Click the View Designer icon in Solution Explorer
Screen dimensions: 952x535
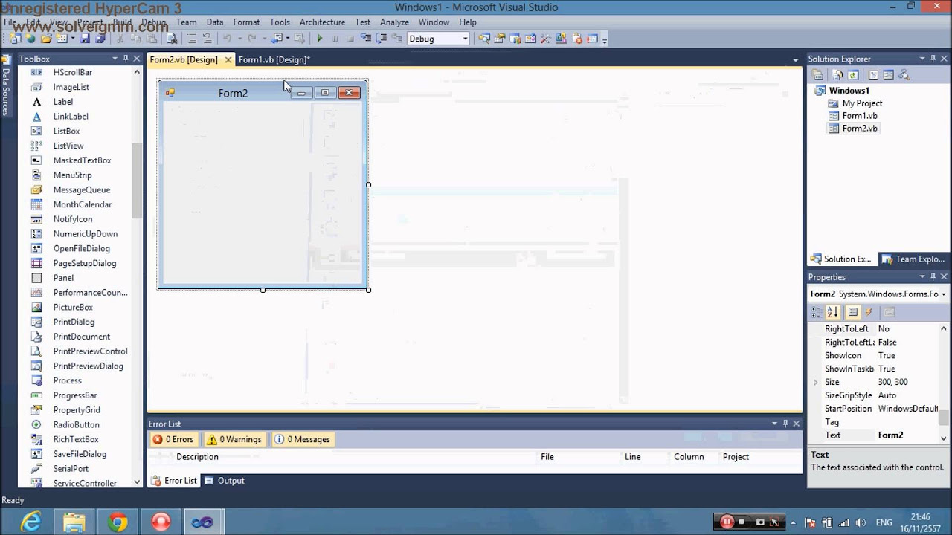(888, 75)
